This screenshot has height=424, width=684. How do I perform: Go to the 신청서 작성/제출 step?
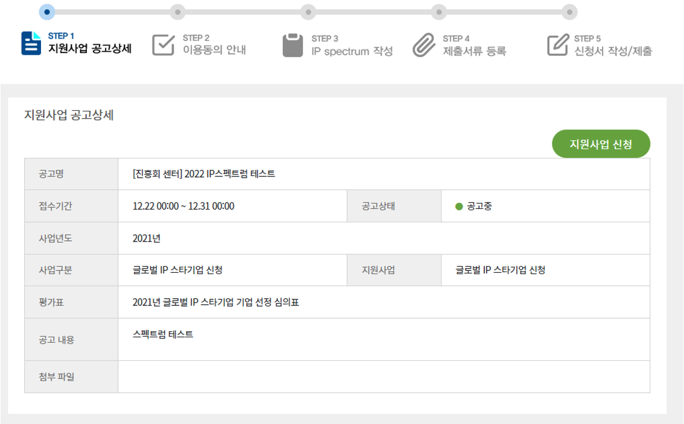coord(613,51)
